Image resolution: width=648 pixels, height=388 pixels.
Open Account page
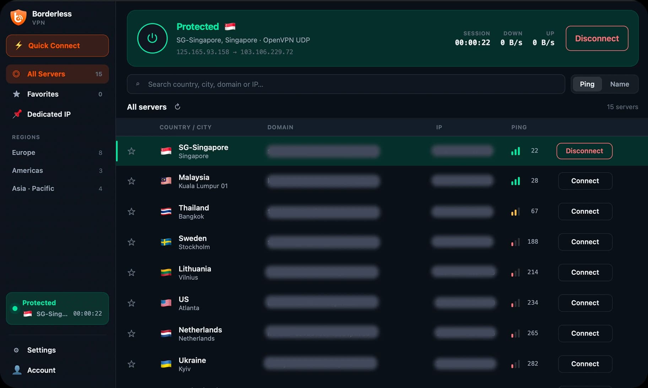click(58, 370)
